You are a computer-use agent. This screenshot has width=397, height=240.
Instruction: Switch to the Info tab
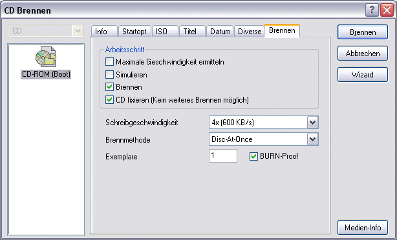[x=104, y=32]
